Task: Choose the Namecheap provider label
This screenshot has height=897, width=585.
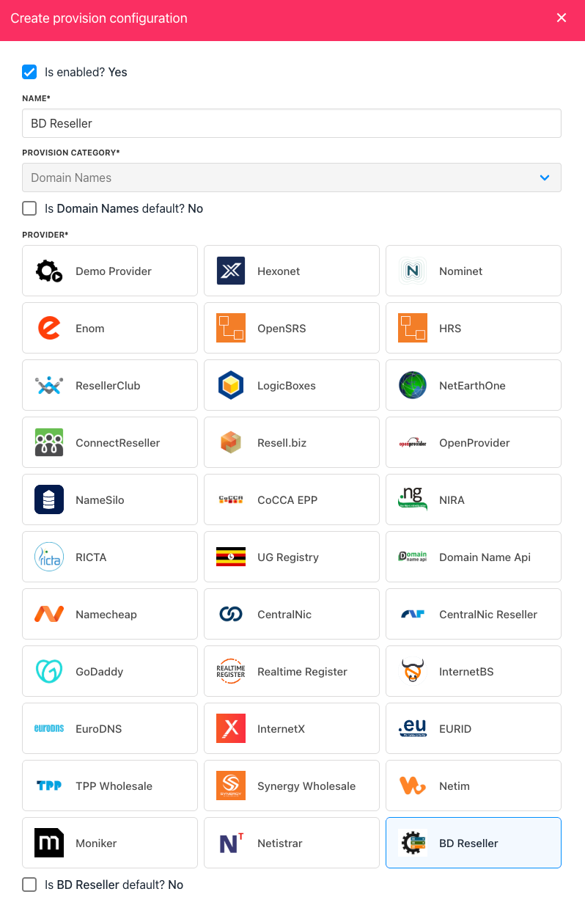Action: [x=106, y=615]
